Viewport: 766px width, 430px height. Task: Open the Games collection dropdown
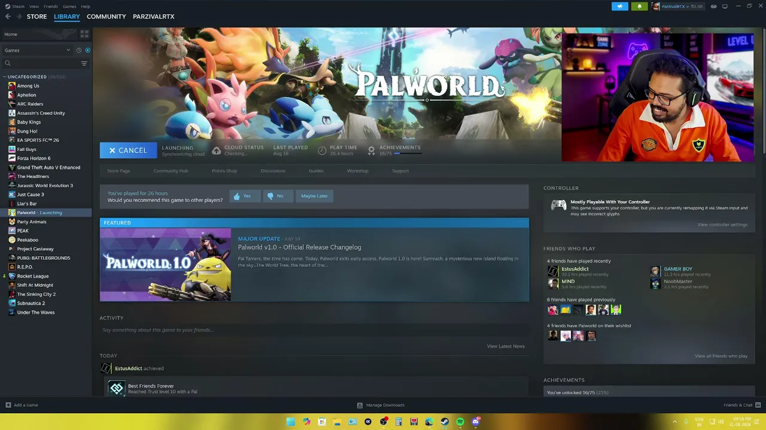coord(37,50)
